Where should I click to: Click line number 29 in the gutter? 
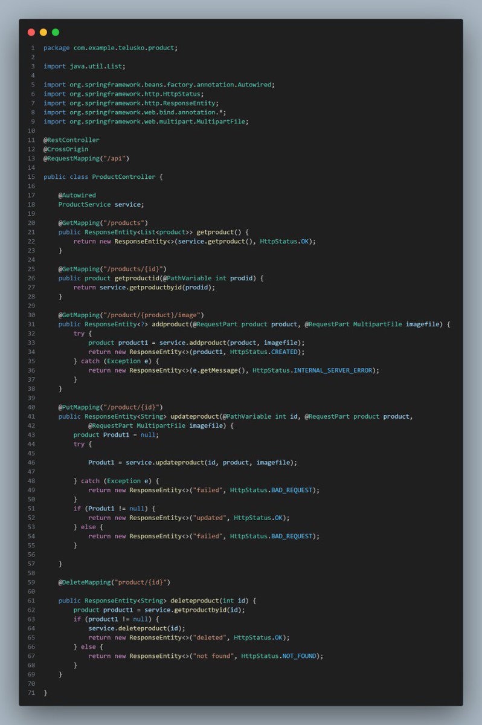pyautogui.click(x=31, y=306)
